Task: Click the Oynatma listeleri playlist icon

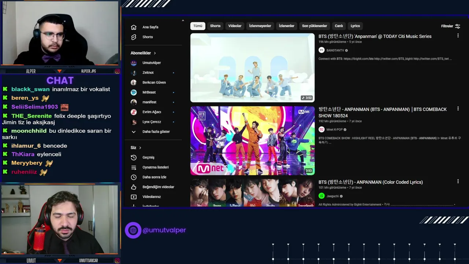Action: [x=134, y=167]
